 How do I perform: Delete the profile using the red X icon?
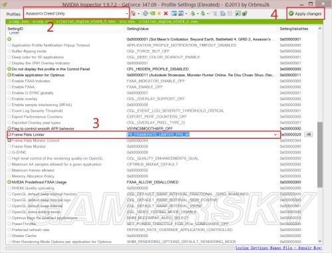[x=165, y=13]
